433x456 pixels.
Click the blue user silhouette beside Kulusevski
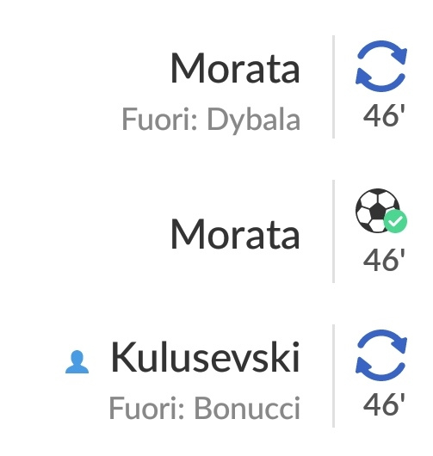(x=77, y=361)
